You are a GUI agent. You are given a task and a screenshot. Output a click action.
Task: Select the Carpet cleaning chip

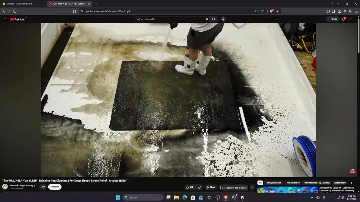click(341, 183)
